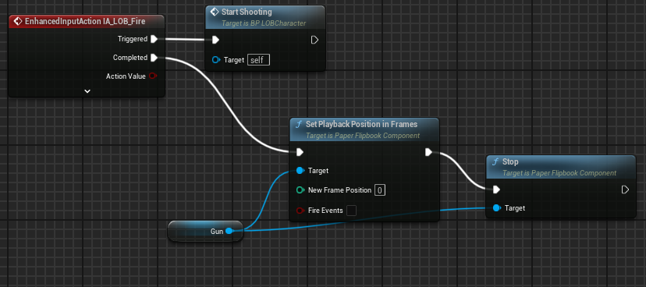Click Set Playback Position output exec pin
646x287 pixels.
tap(428, 152)
